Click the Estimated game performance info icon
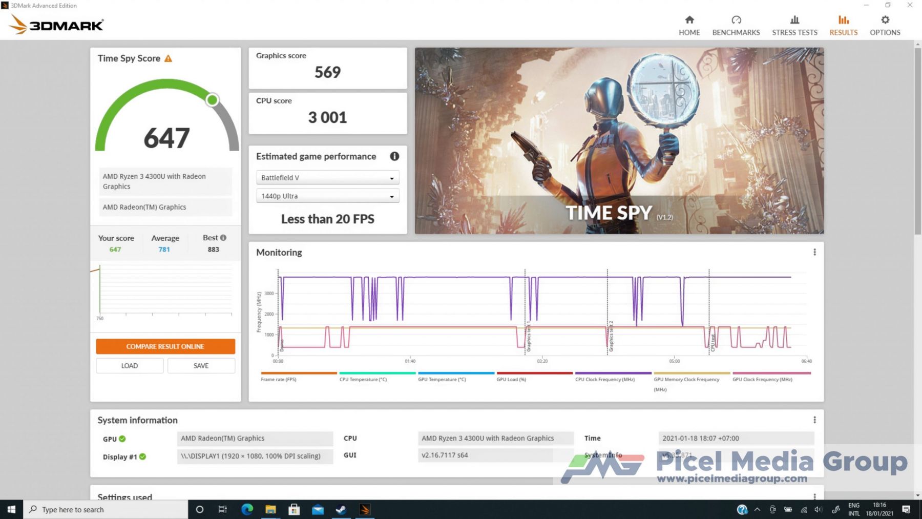 click(x=394, y=156)
